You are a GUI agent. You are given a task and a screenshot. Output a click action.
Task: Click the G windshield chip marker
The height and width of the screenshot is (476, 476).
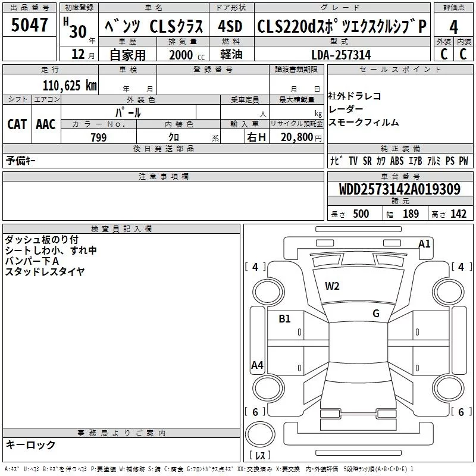click(x=376, y=314)
